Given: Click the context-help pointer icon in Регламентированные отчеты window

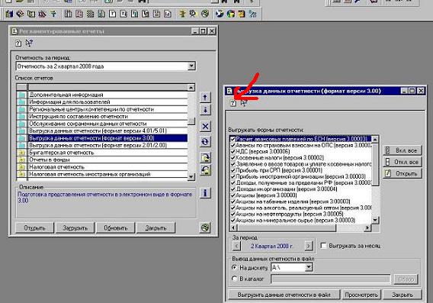Looking at the screenshot, I should tap(29, 44).
